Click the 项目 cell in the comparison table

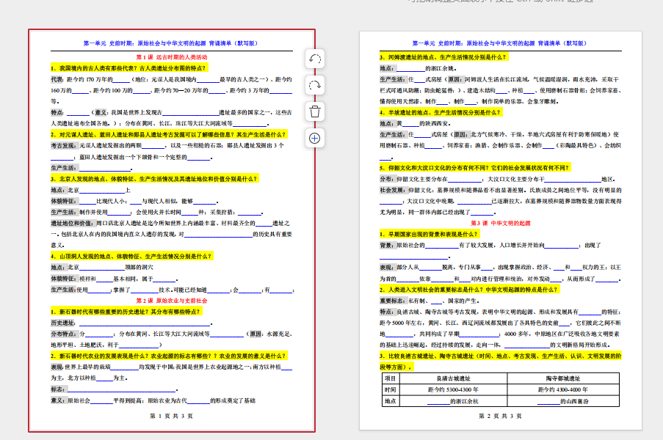pyautogui.click(x=390, y=378)
